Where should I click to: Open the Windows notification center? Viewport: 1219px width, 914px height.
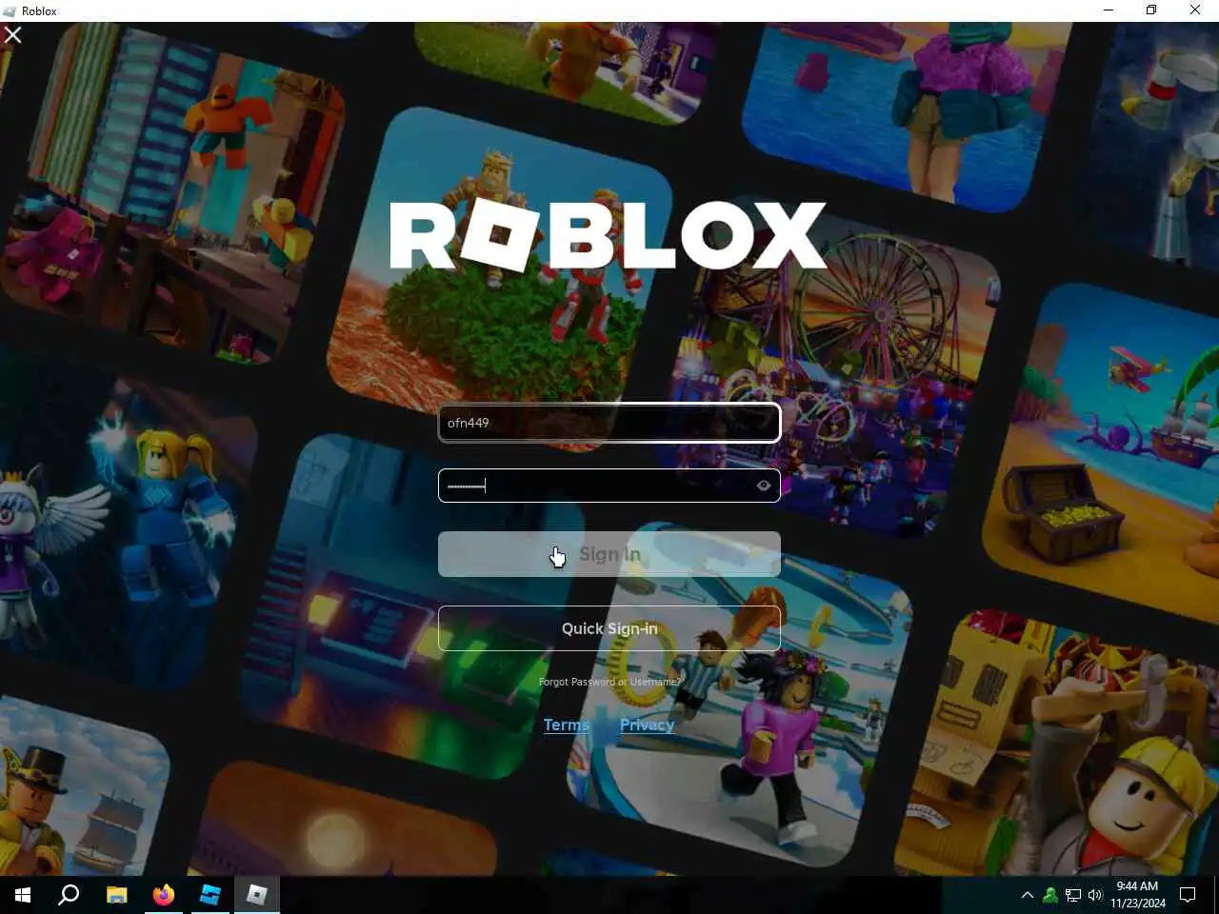pyautogui.click(x=1188, y=895)
